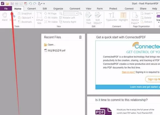Save the document using the disk icon
This screenshot has height=115, width=160.
(x=12, y=4)
